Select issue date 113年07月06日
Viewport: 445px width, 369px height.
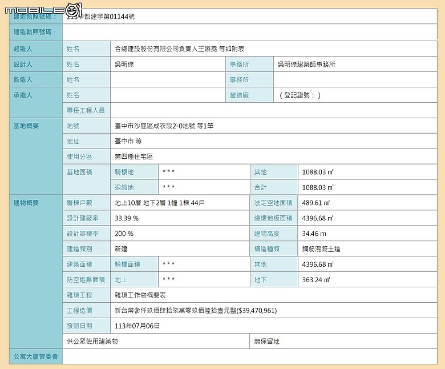tap(137, 326)
